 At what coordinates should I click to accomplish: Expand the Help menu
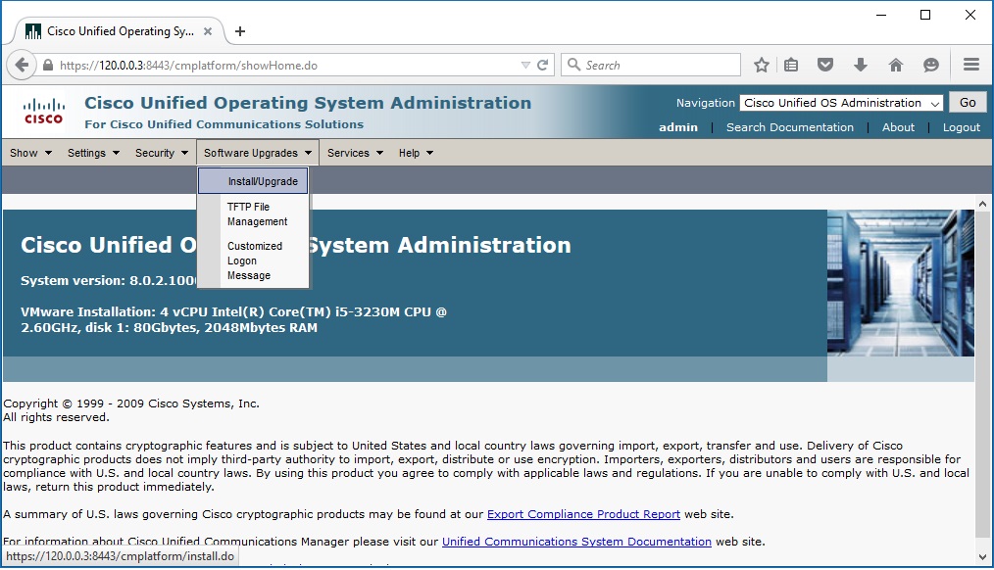pyautogui.click(x=416, y=153)
